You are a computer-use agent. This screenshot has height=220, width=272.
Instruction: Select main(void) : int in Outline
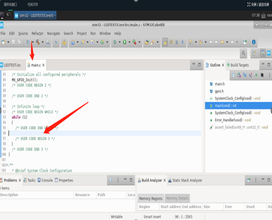(x=239, y=106)
